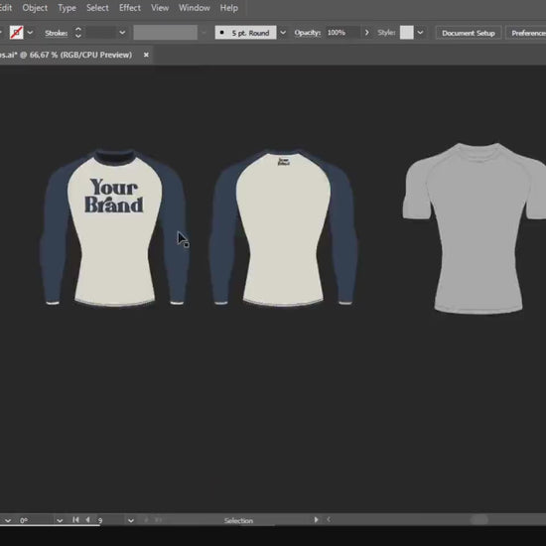
Task: Open the Select menu
Action: [97, 8]
